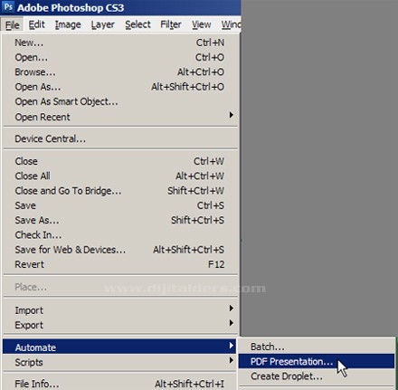
Task: Expand the Import submenu
Action: (120, 310)
